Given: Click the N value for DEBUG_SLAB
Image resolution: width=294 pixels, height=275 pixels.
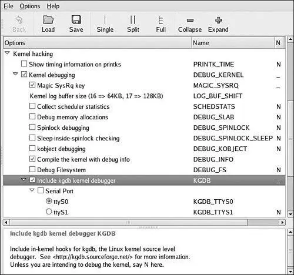Looking at the screenshot, I should 279,117.
